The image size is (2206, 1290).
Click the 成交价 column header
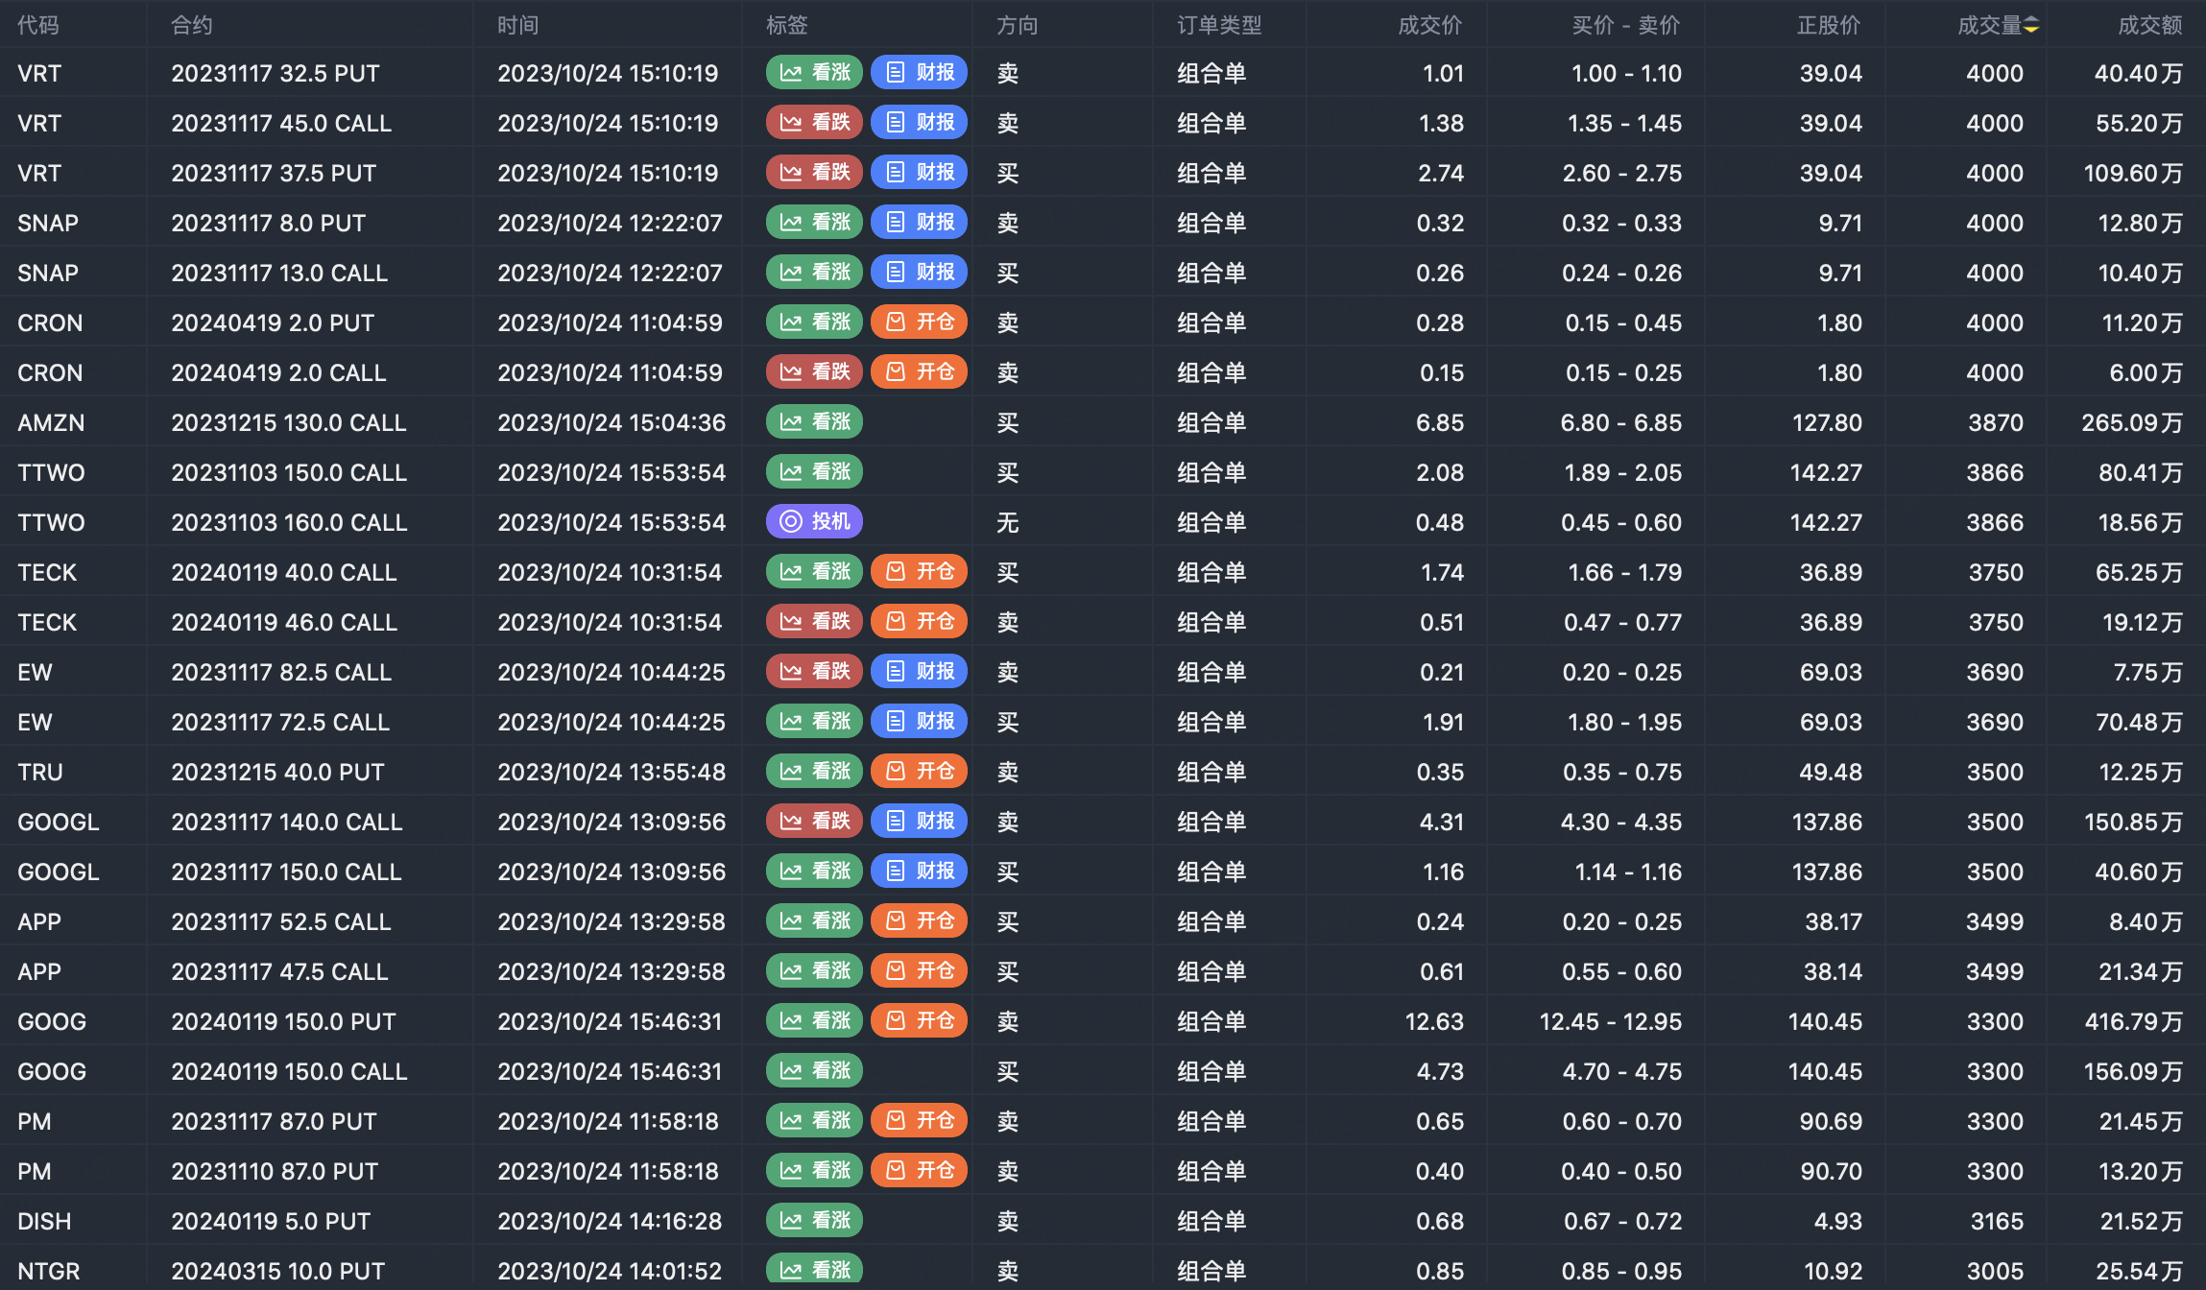[x=1430, y=26]
